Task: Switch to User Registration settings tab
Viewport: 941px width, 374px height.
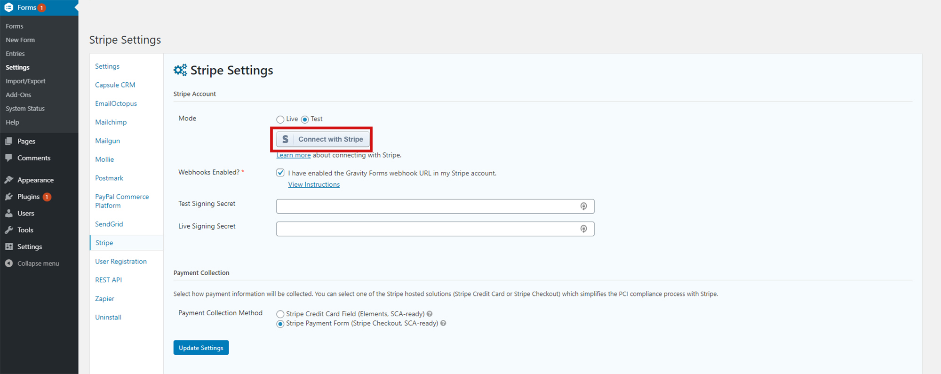Action: click(x=121, y=262)
